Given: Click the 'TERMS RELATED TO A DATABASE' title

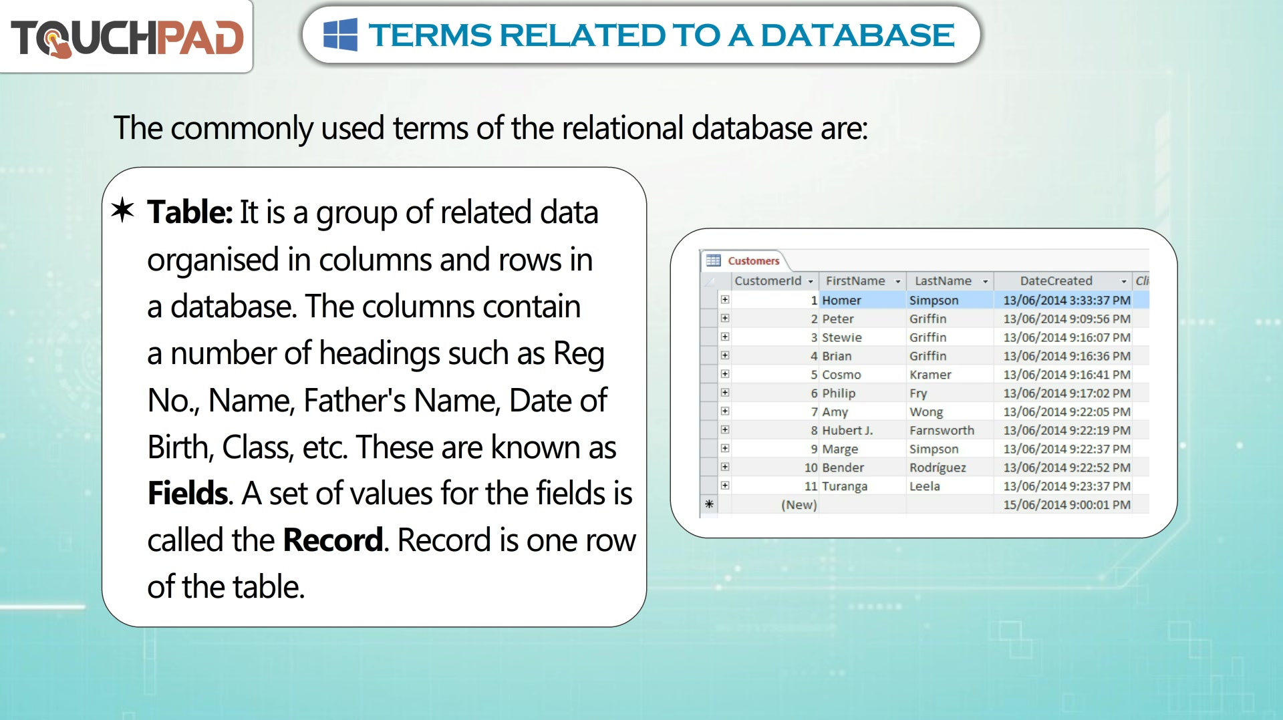Looking at the screenshot, I should coord(661,35).
